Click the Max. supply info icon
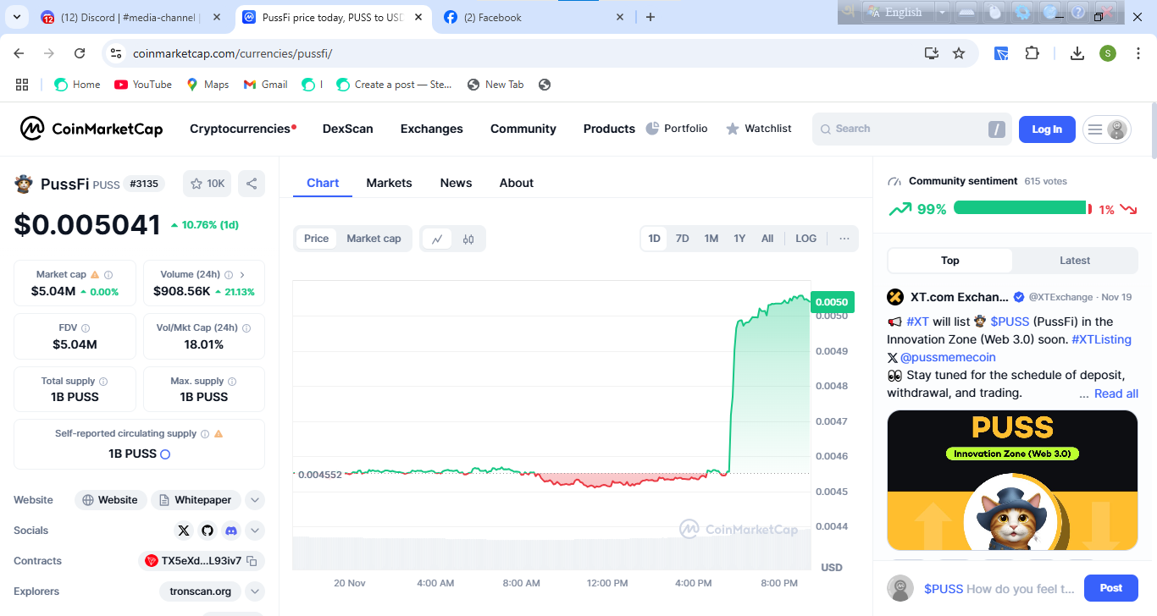1157x616 pixels. click(x=232, y=382)
